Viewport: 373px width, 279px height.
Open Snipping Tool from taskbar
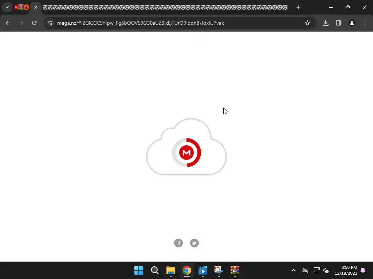(219, 270)
